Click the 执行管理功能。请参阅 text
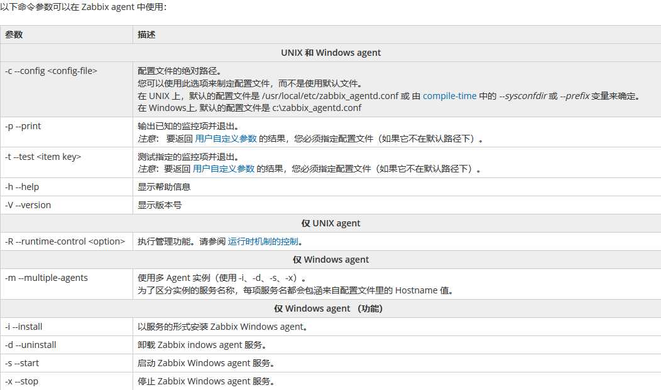 pos(182,241)
